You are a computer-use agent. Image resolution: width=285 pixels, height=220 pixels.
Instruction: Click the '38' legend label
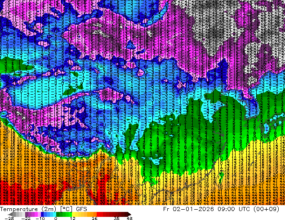pos(117,218)
